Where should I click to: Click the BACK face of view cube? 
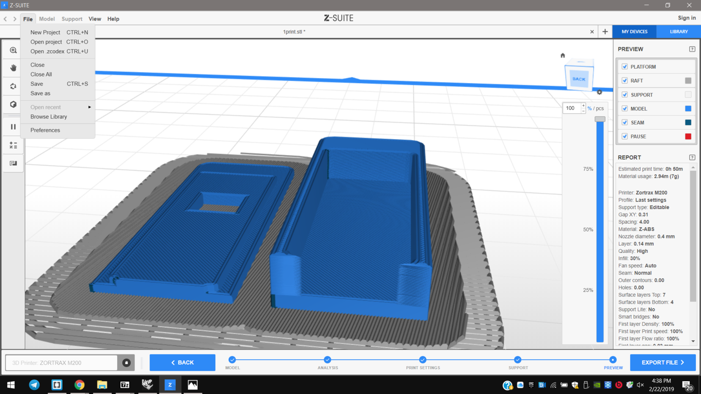click(579, 79)
